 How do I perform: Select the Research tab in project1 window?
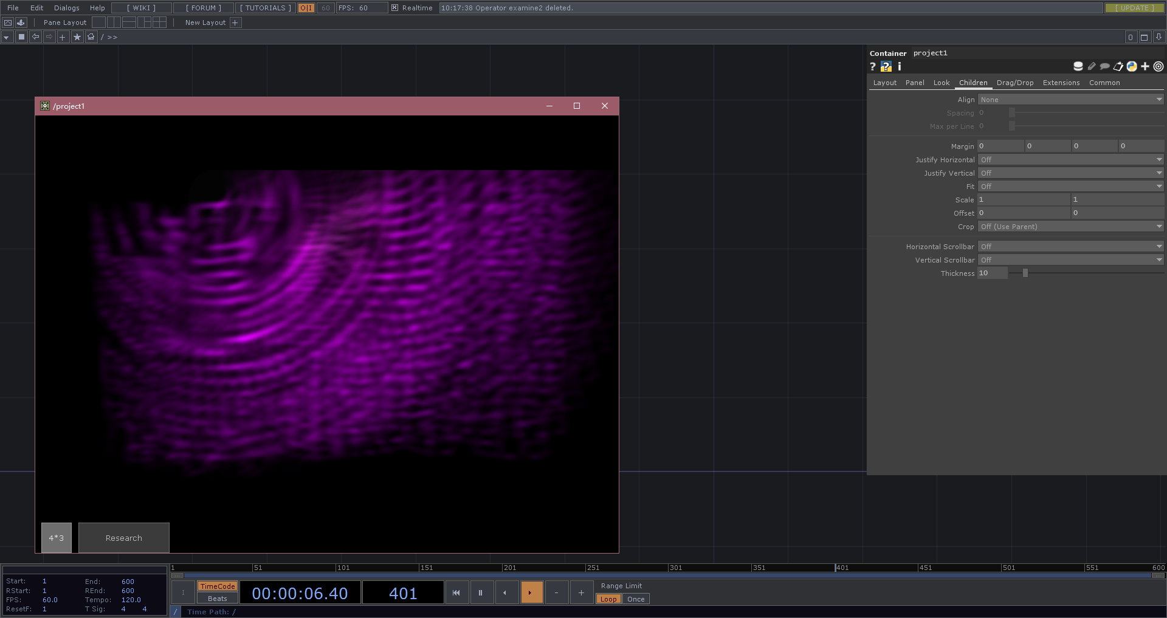[123, 538]
